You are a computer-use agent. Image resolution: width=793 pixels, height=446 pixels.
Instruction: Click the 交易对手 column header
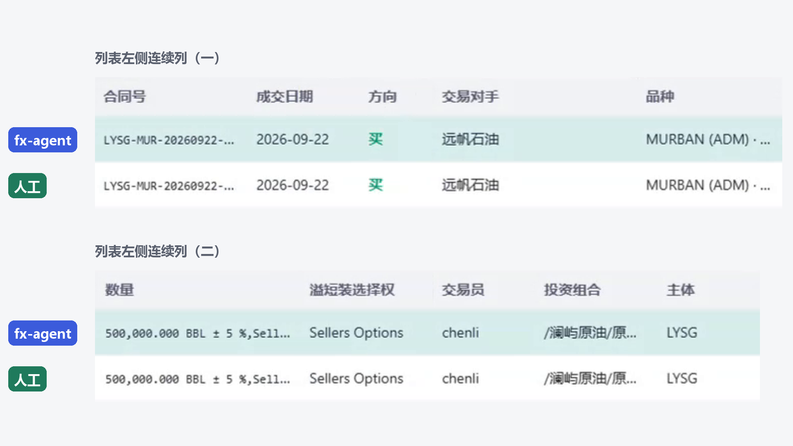[x=470, y=97]
